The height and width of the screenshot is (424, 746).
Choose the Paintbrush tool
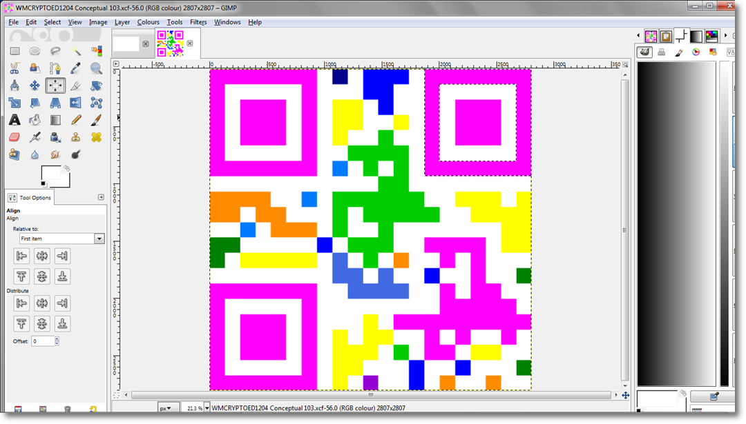(97, 120)
